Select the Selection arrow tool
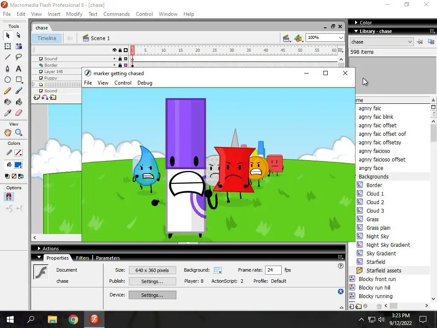Screen dimensions: 437x328 click(8, 35)
